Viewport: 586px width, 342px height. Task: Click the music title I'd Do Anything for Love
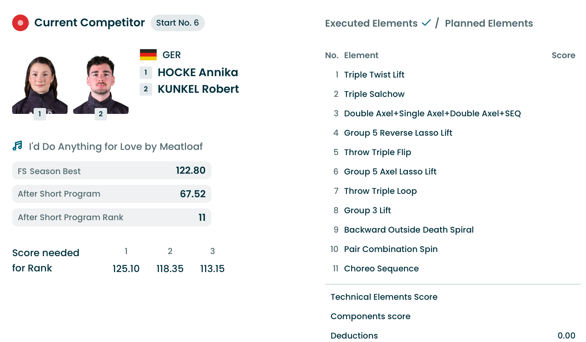click(116, 146)
